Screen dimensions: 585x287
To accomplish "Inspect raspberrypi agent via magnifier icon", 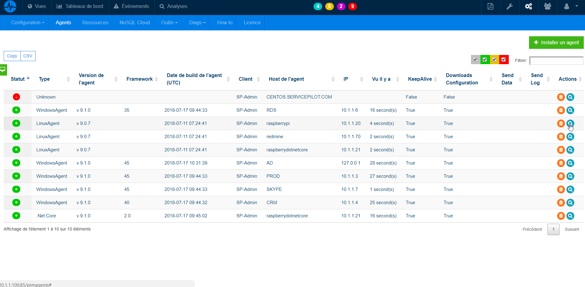I will point(570,123).
